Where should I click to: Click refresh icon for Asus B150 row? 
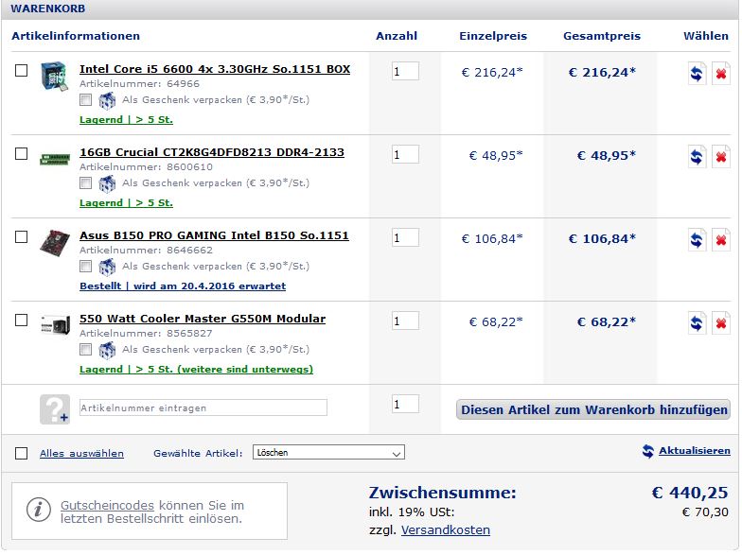pos(698,240)
